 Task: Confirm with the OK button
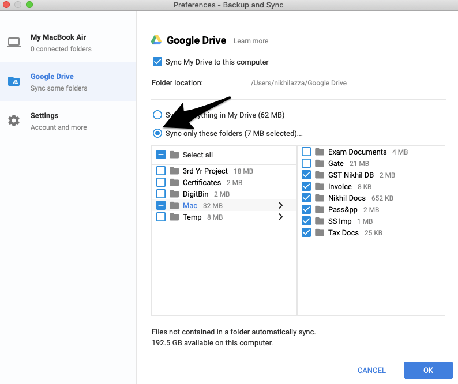(x=428, y=370)
